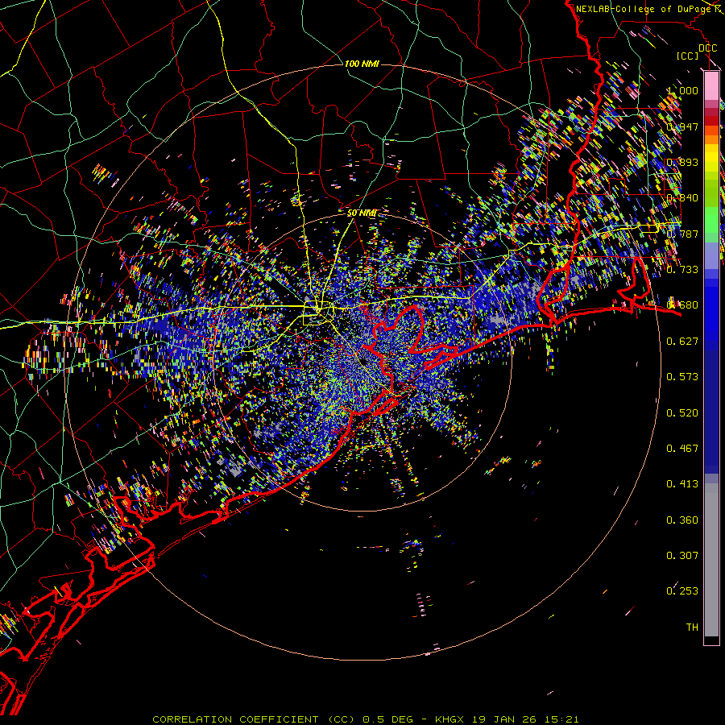Click the 0.307 legend value
The height and width of the screenshot is (725, 725).
(x=682, y=556)
